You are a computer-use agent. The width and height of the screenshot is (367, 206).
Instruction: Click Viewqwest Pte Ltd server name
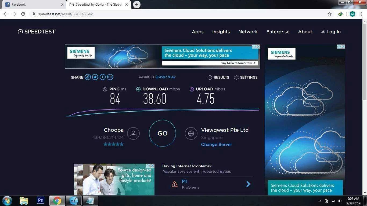pos(225,130)
